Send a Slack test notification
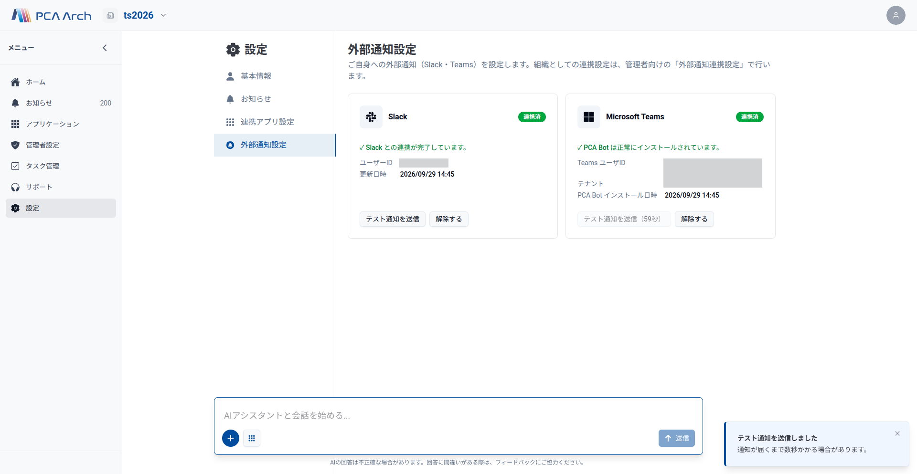The width and height of the screenshot is (917, 474). point(393,219)
